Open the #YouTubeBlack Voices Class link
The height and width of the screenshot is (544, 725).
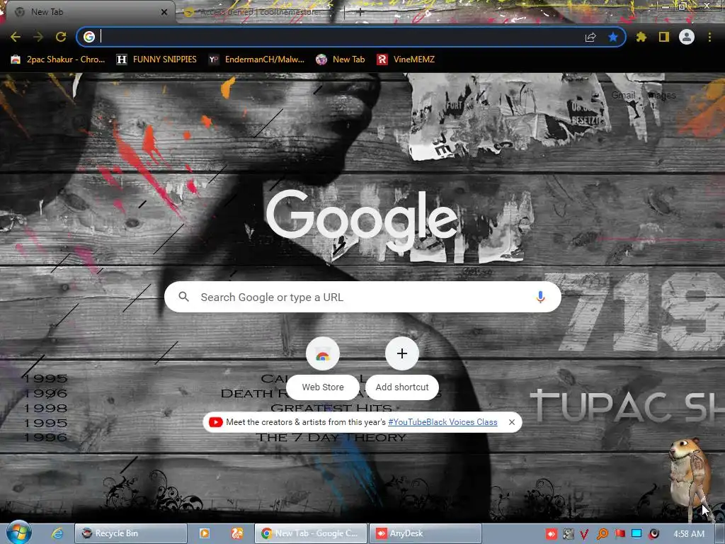point(443,422)
